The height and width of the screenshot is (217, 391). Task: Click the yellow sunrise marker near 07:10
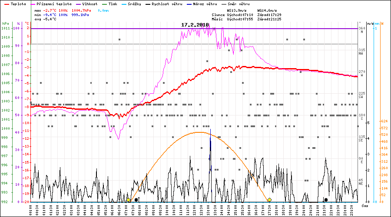coord(128,200)
